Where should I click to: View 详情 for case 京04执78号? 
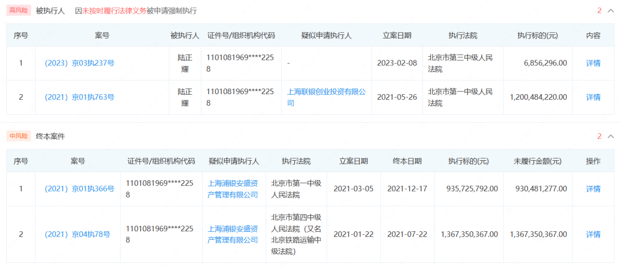pyautogui.click(x=593, y=234)
